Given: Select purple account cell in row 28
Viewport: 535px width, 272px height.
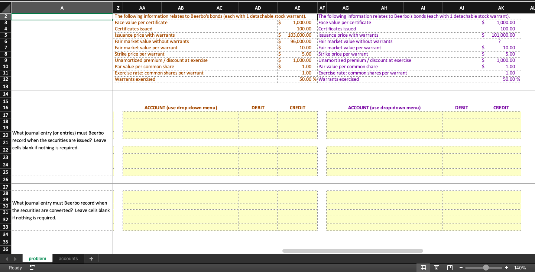Looking at the screenshot, I should pos(384,193).
